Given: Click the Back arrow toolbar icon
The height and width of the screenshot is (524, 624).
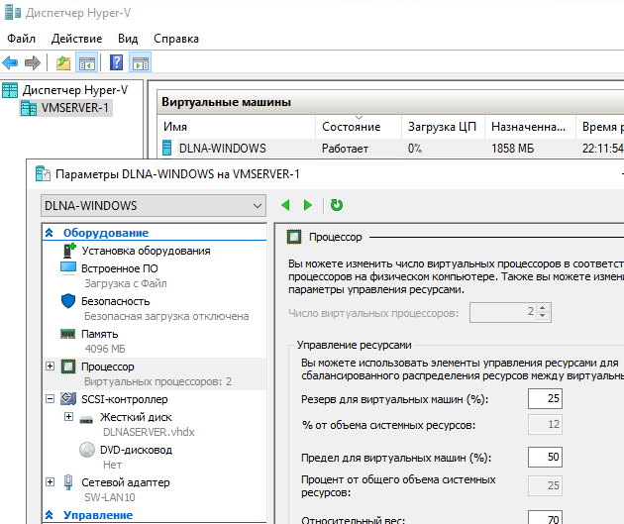Looking at the screenshot, I should click(10, 62).
